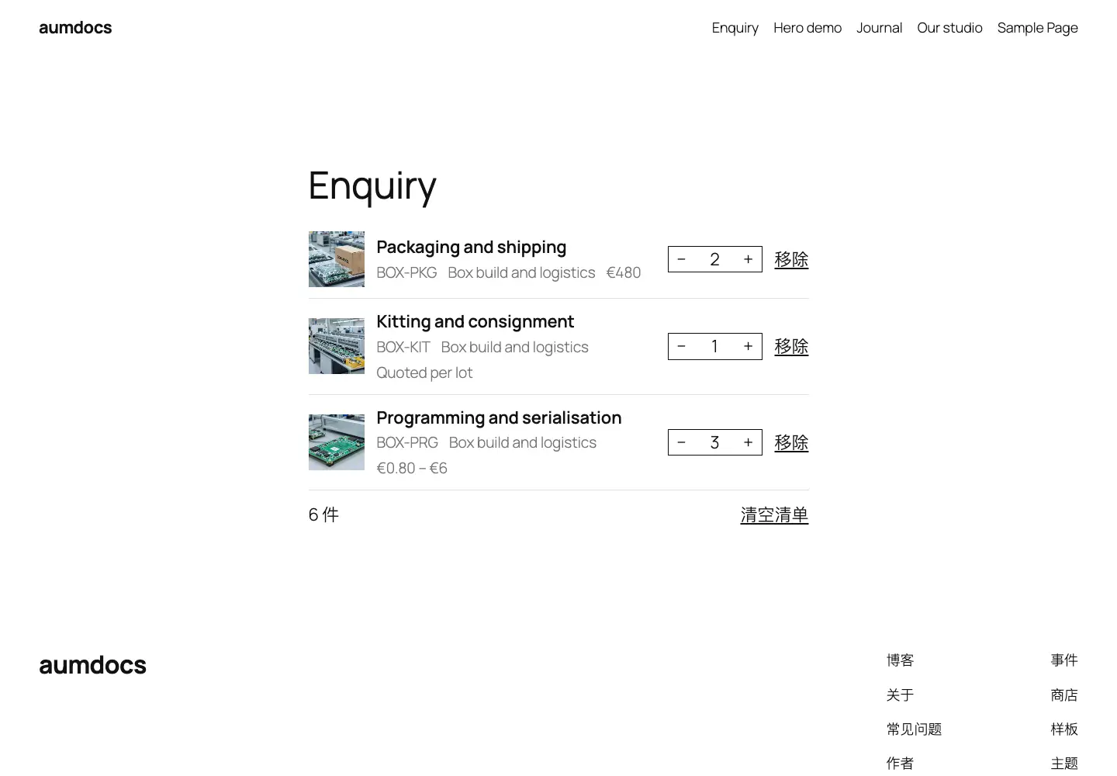Open the 样板 footer link
1117x776 pixels.
point(1064,729)
